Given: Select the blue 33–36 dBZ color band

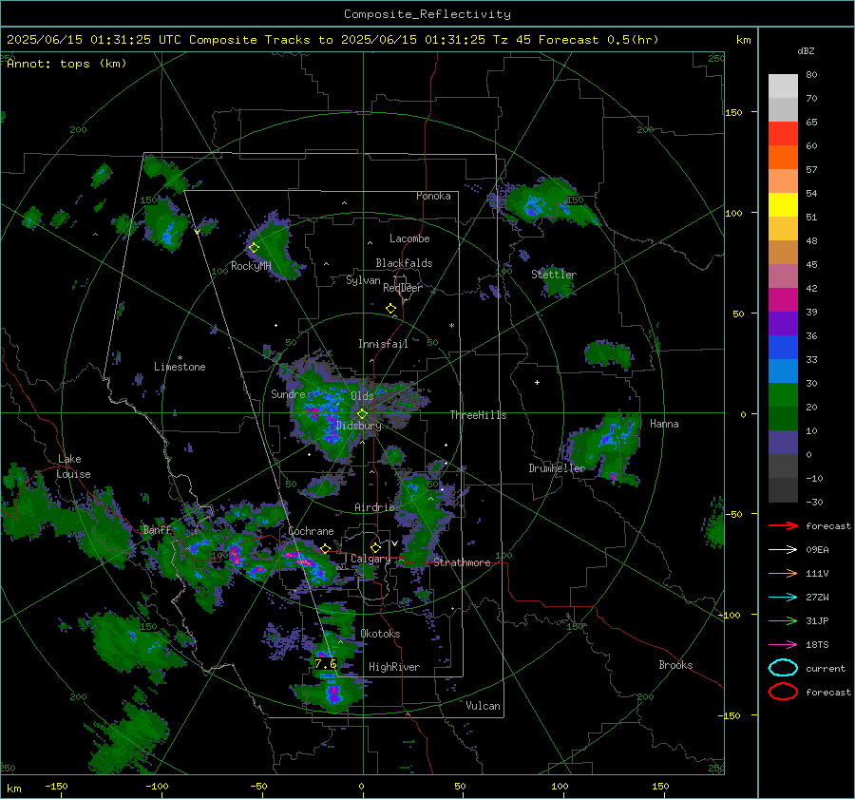Looking at the screenshot, I should coord(783,348).
